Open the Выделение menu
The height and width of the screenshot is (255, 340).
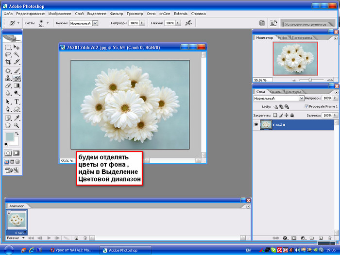coord(97,14)
